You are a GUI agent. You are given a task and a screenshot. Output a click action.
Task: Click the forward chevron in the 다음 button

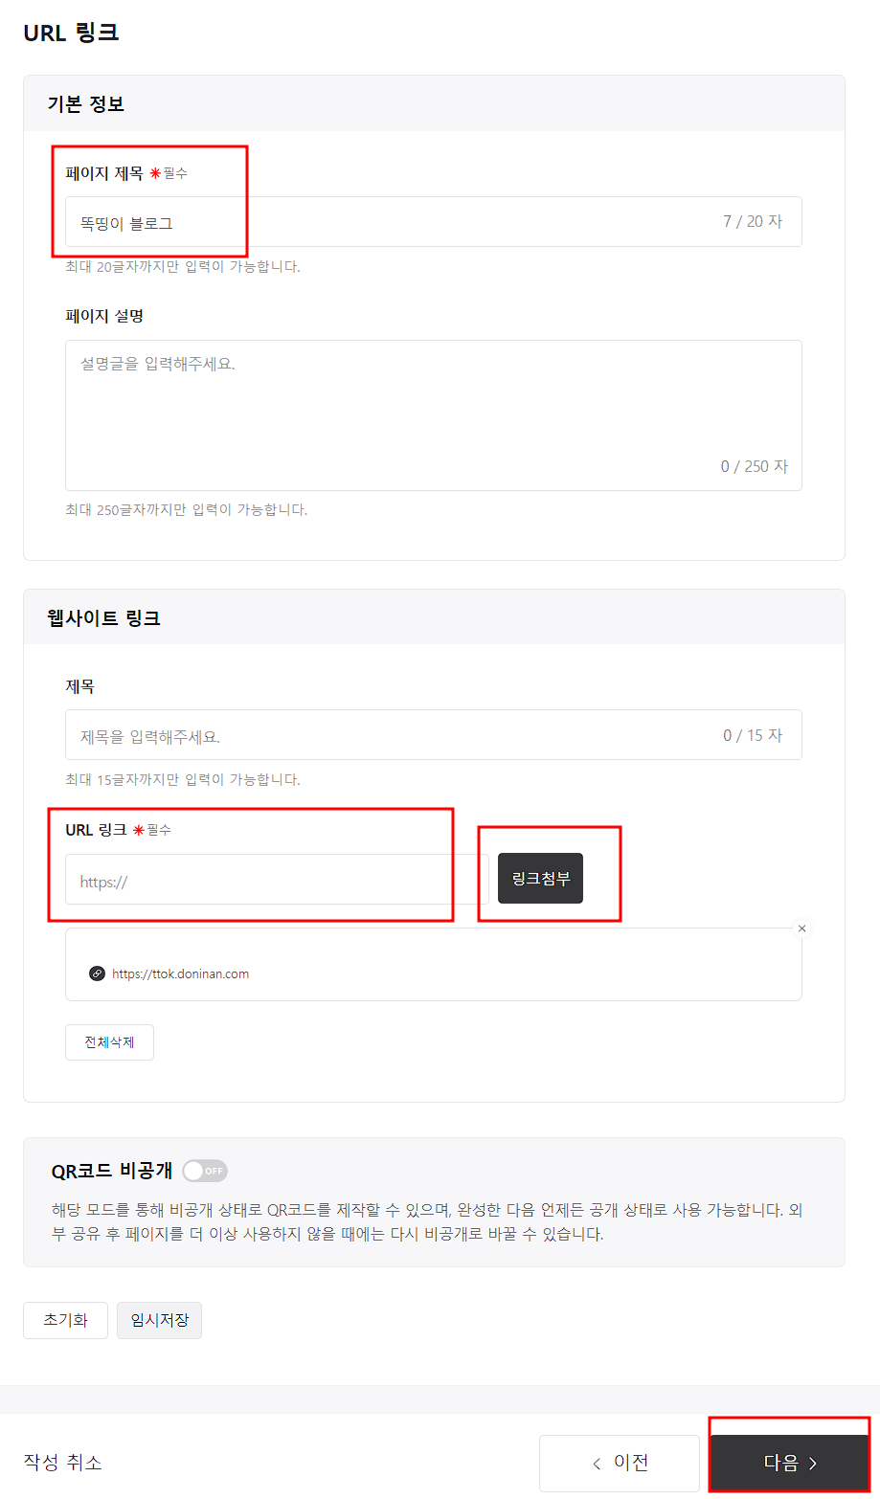click(814, 1462)
